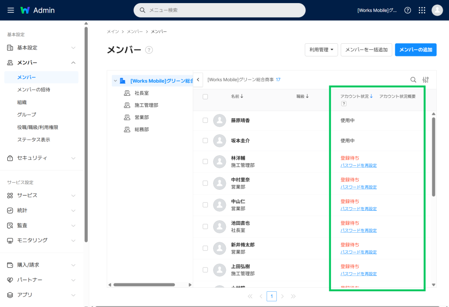This screenshot has height=307, width=449.
Task: Click the member list search magnifier icon
Action: tap(413, 80)
